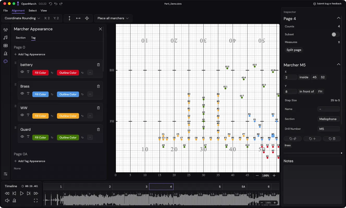Zoom in the field canvas
This screenshot has height=208, width=346.
click(274, 175)
